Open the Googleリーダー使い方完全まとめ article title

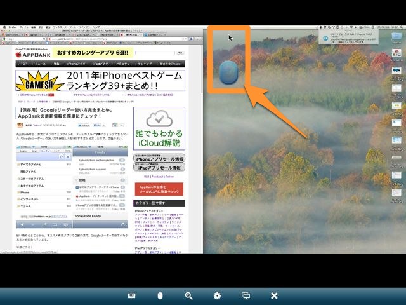(65, 113)
